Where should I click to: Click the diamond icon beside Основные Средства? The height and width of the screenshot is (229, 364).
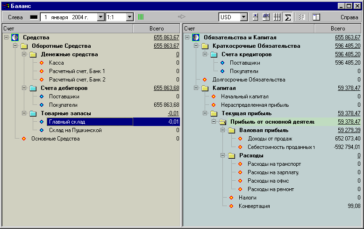click(24, 139)
